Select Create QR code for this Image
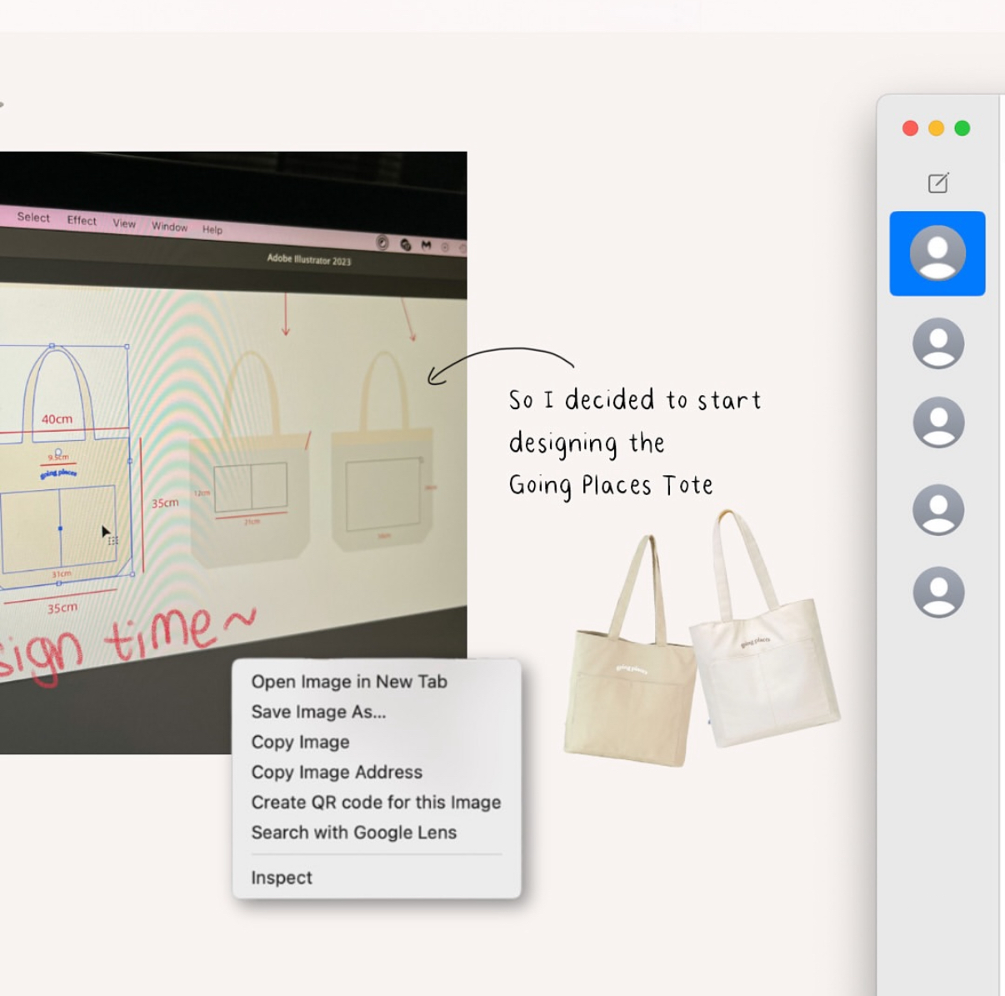 click(376, 802)
